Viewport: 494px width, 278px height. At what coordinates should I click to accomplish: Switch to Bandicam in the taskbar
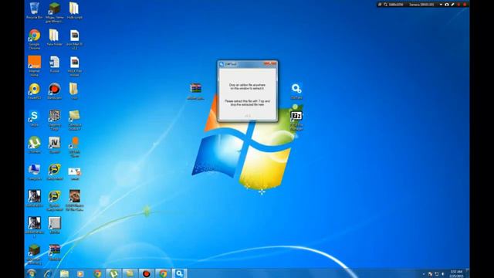tap(147, 273)
